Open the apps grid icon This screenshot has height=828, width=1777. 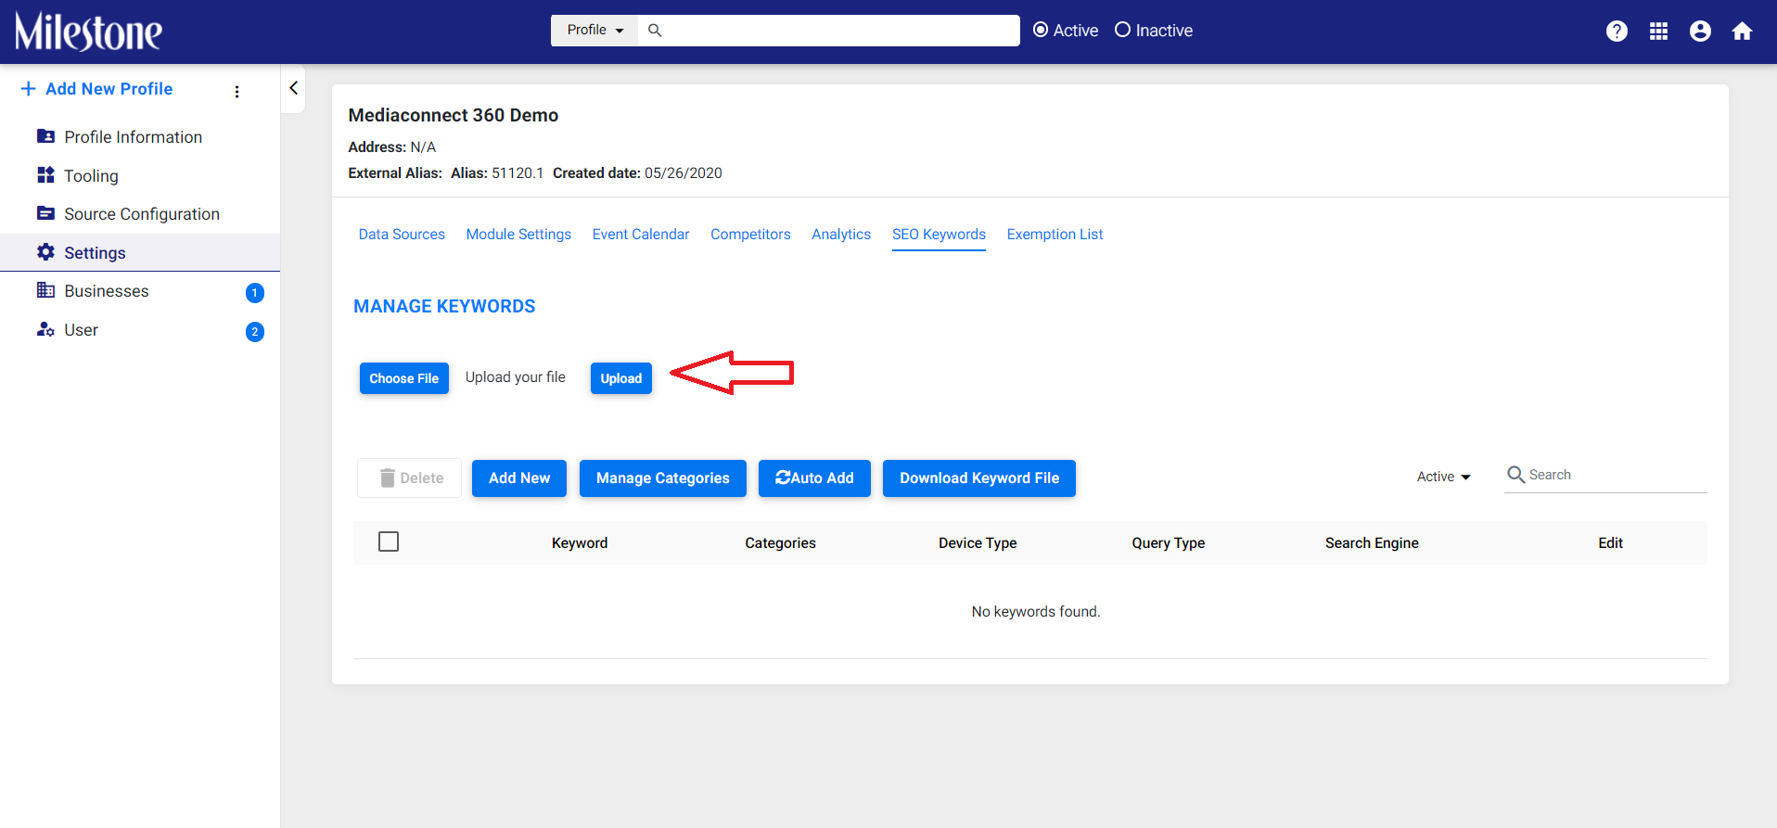pos(1658,32)
